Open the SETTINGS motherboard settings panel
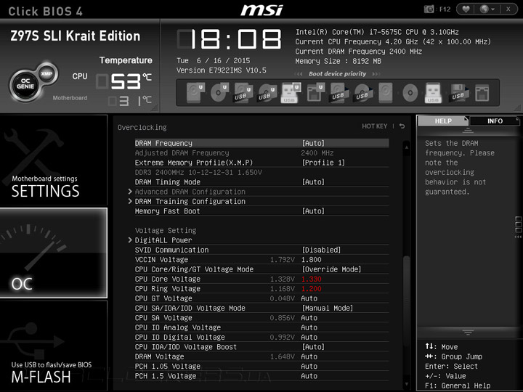Image resolution: width=523 pixels, height=392 pixels. (53, 160)
